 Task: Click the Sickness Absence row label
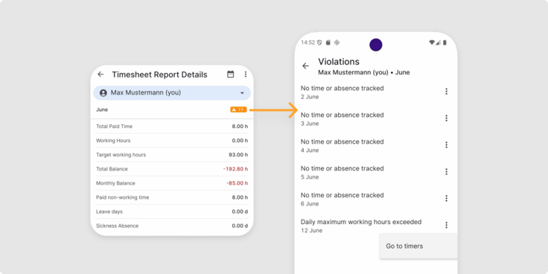click(x=118, y=226)
